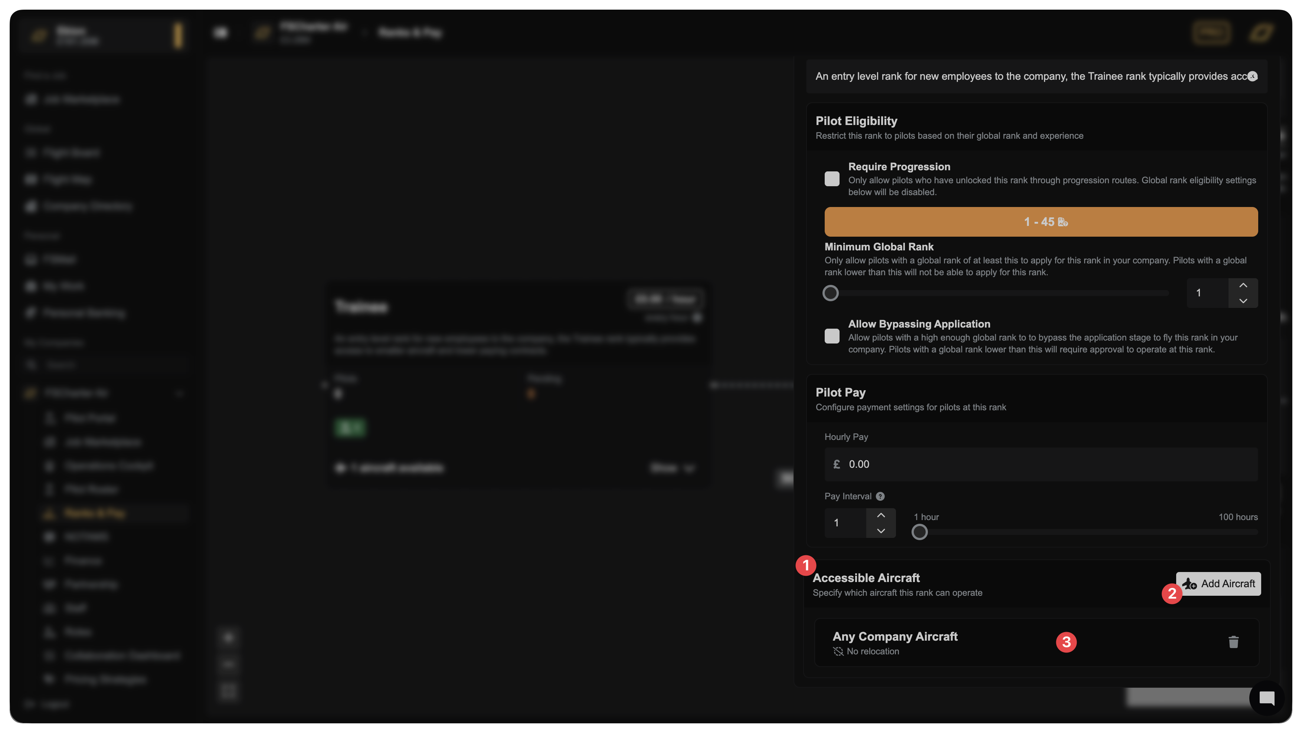Decrease pay interval using down chevron
The height and width of the screenshot is (733, 1302).
tap(880, 531)
